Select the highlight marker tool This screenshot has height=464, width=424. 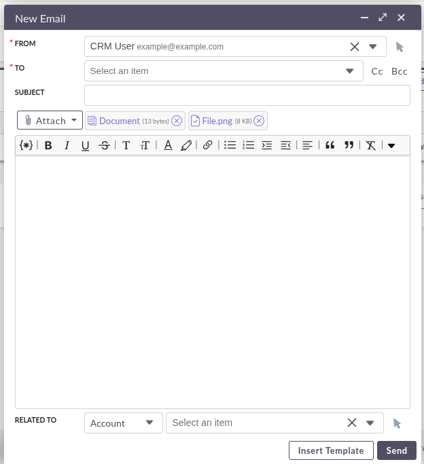coord(186,145)
